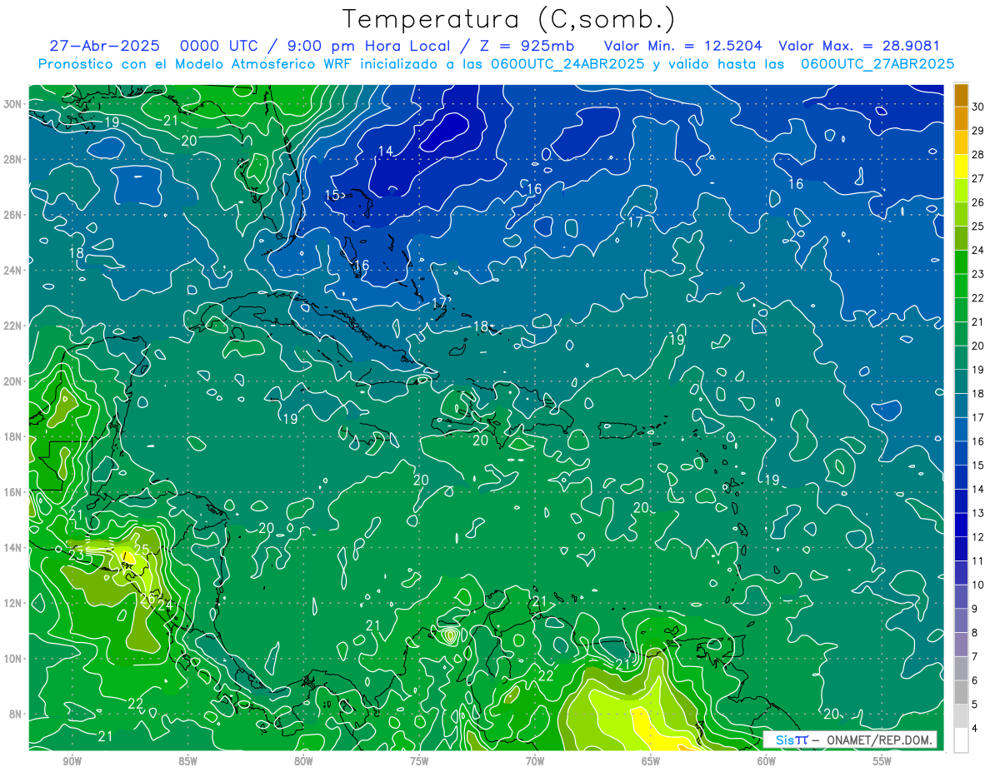This screenshot has width=1000, height=772.
Task: Click the '12N' latitude axis label
Action: (14, 603)
